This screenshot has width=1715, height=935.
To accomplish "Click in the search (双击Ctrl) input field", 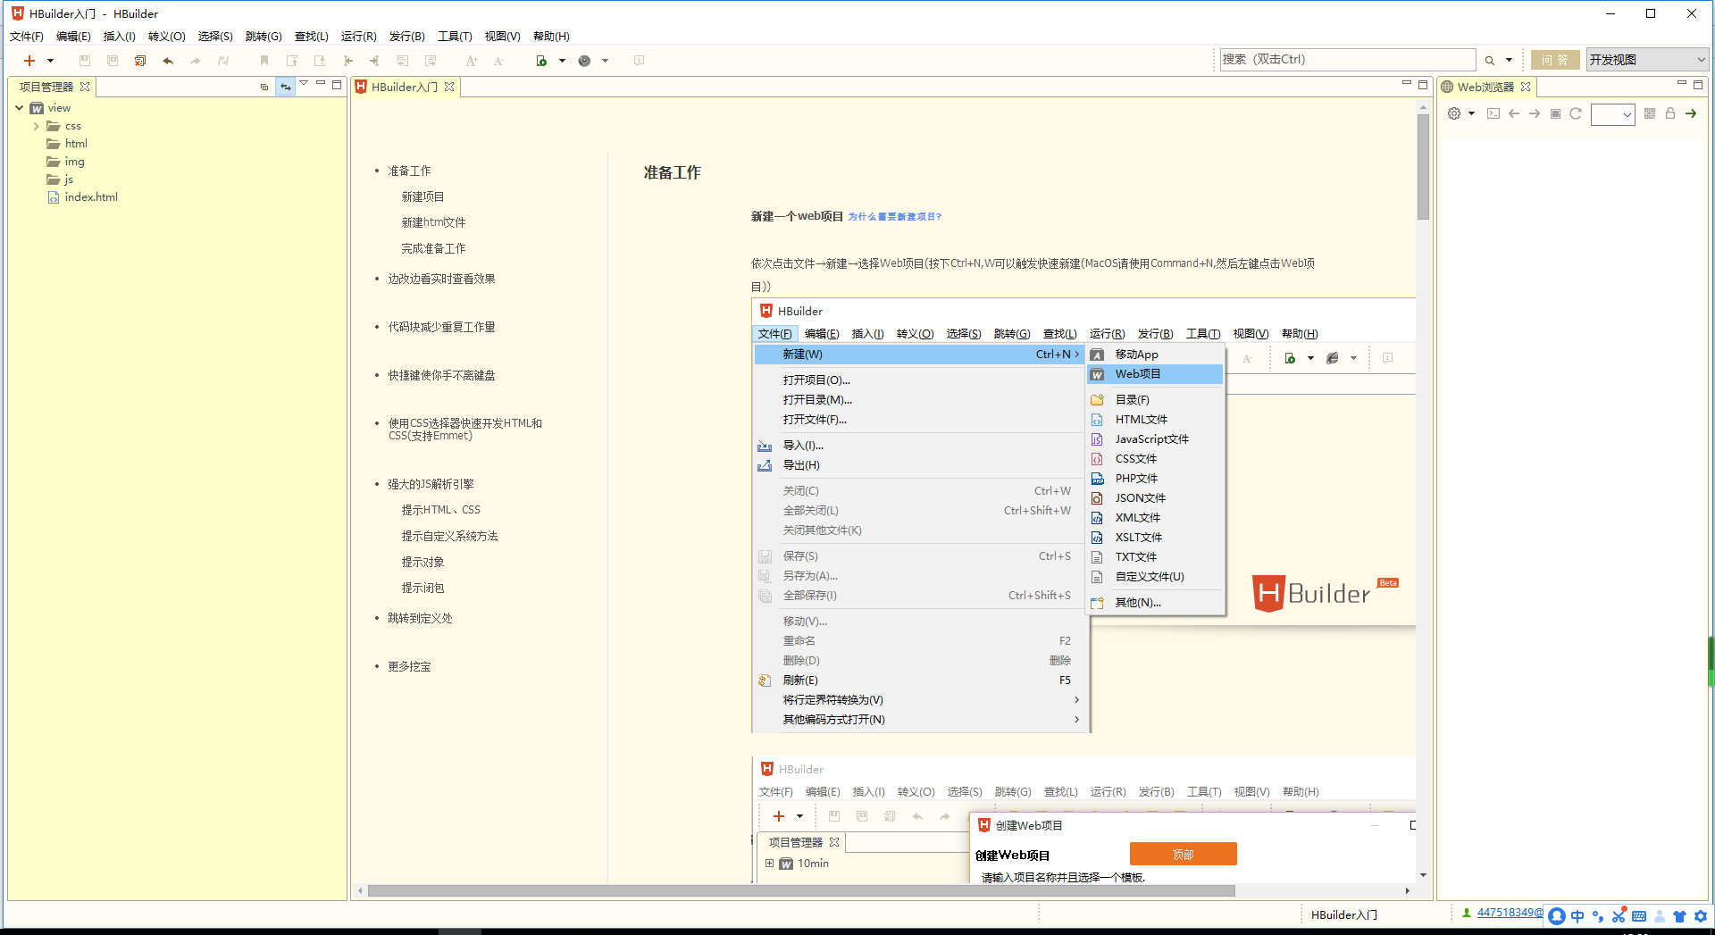I will pos(1348,60).
